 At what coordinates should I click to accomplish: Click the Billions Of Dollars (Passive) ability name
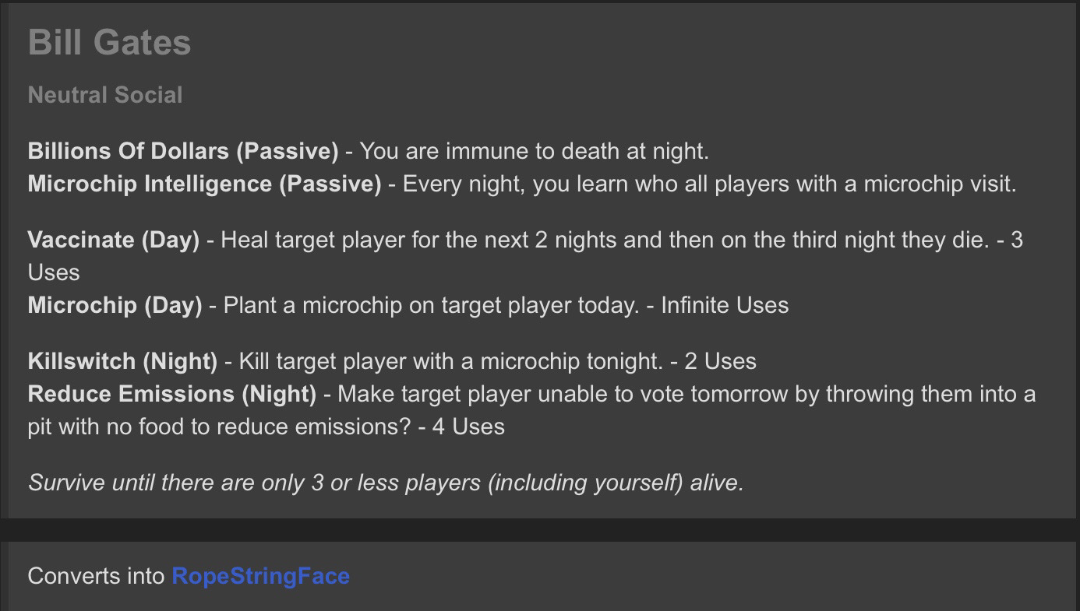[x=183, y=151]
